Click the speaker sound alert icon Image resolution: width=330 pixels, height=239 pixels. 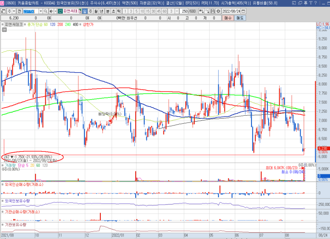pos(51,11)
